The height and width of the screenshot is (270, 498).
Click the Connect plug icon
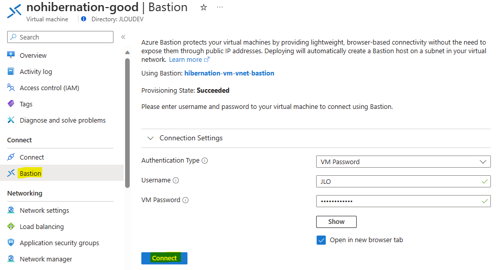tap(11, 157)
